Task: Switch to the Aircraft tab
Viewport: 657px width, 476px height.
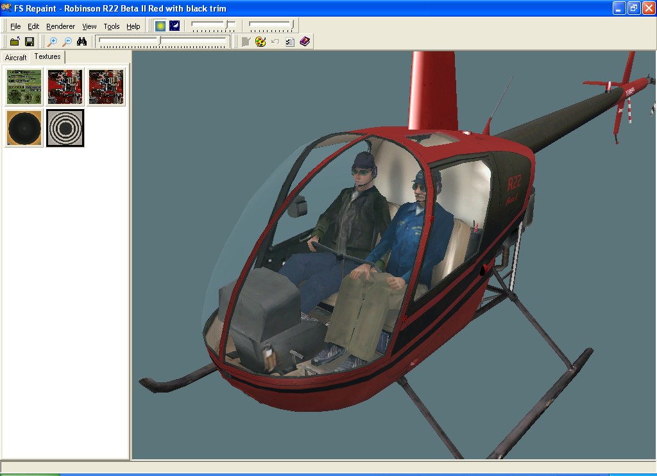Action: (x=15, y=57)
